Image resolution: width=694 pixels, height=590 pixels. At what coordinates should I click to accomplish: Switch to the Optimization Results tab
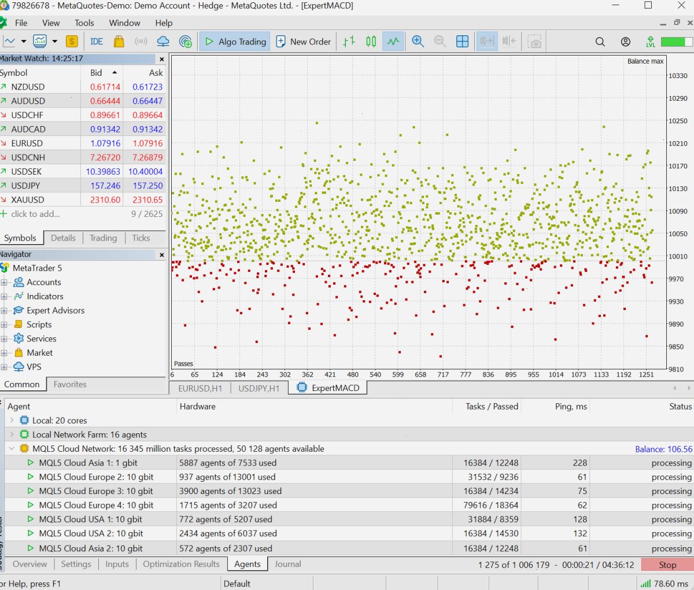(x=182, y=564)
